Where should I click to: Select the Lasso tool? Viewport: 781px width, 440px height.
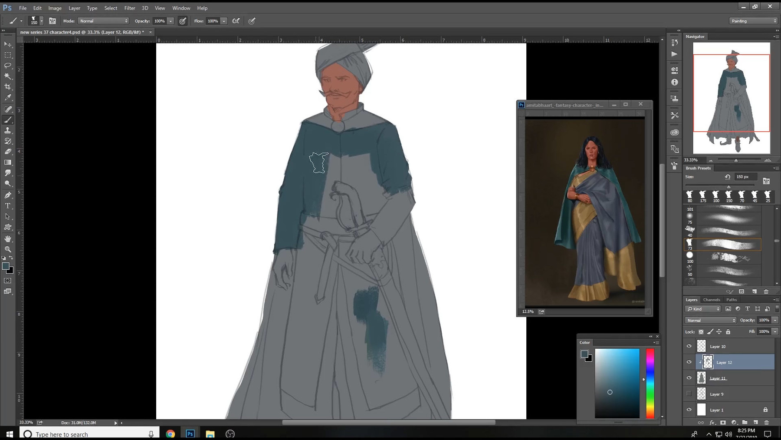[7, 66]
